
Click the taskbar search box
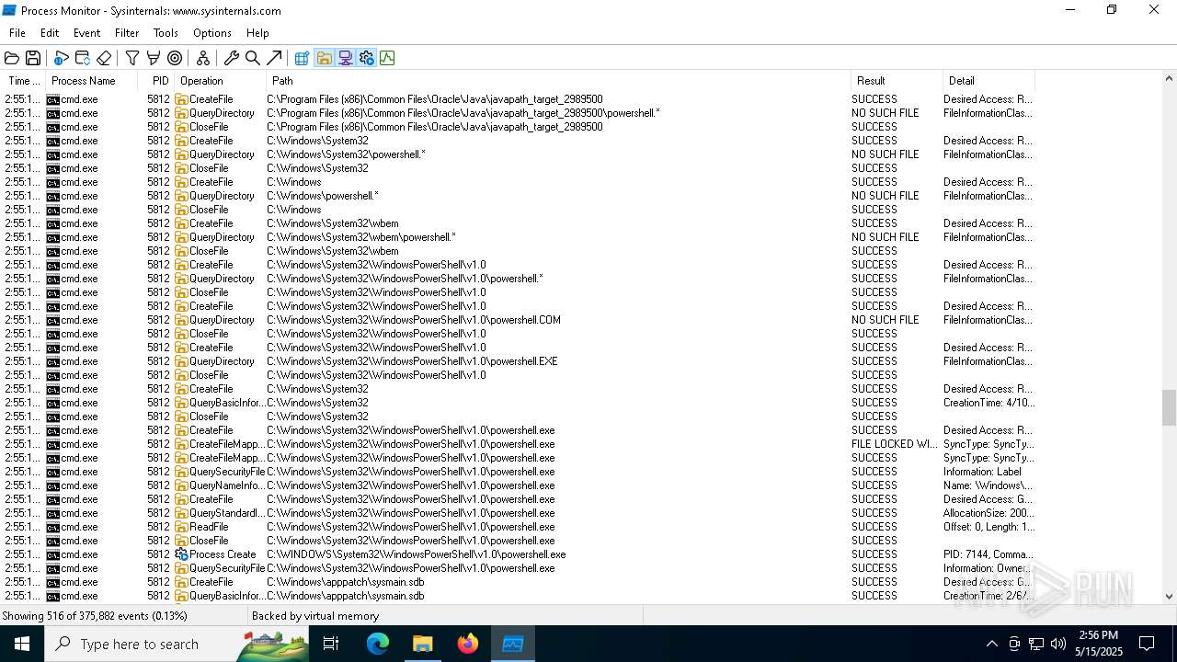(x=177, y=644)
